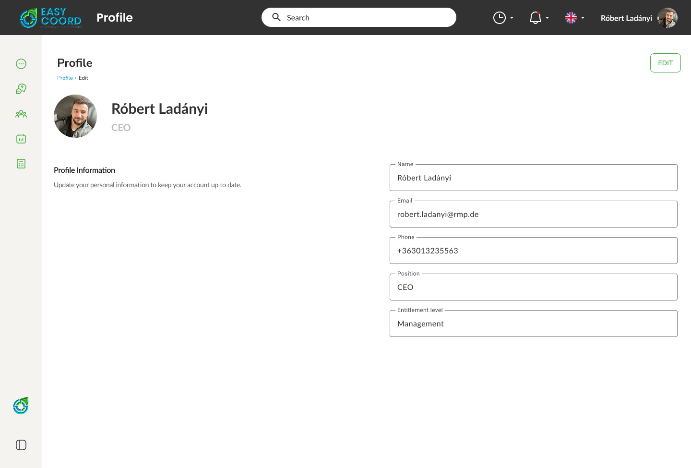
Task: Open the chat bubble icon in sidebar
Action: (x=21, y=64)
